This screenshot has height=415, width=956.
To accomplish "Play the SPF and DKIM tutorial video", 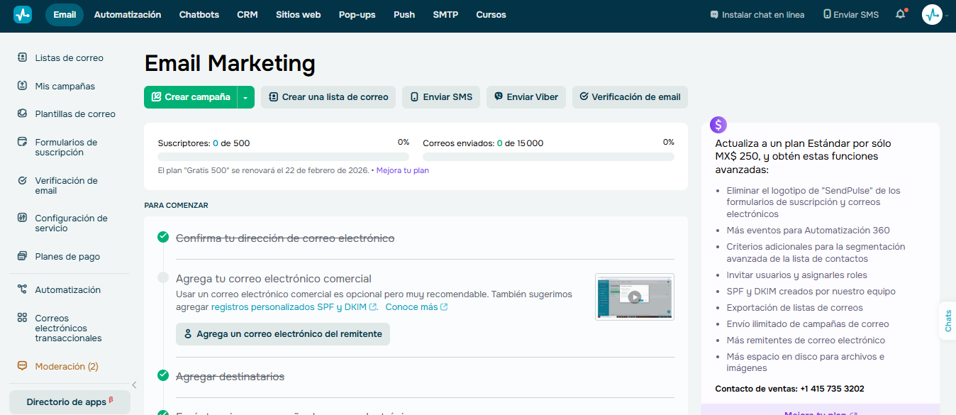I will 634,297.
